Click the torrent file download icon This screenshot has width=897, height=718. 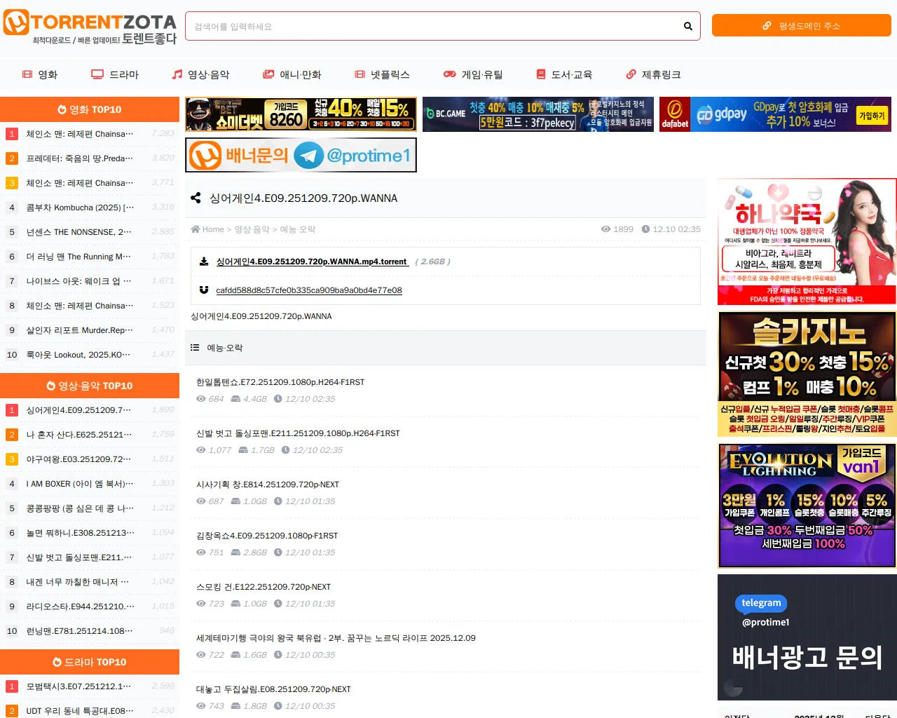(x=204, y=262)
